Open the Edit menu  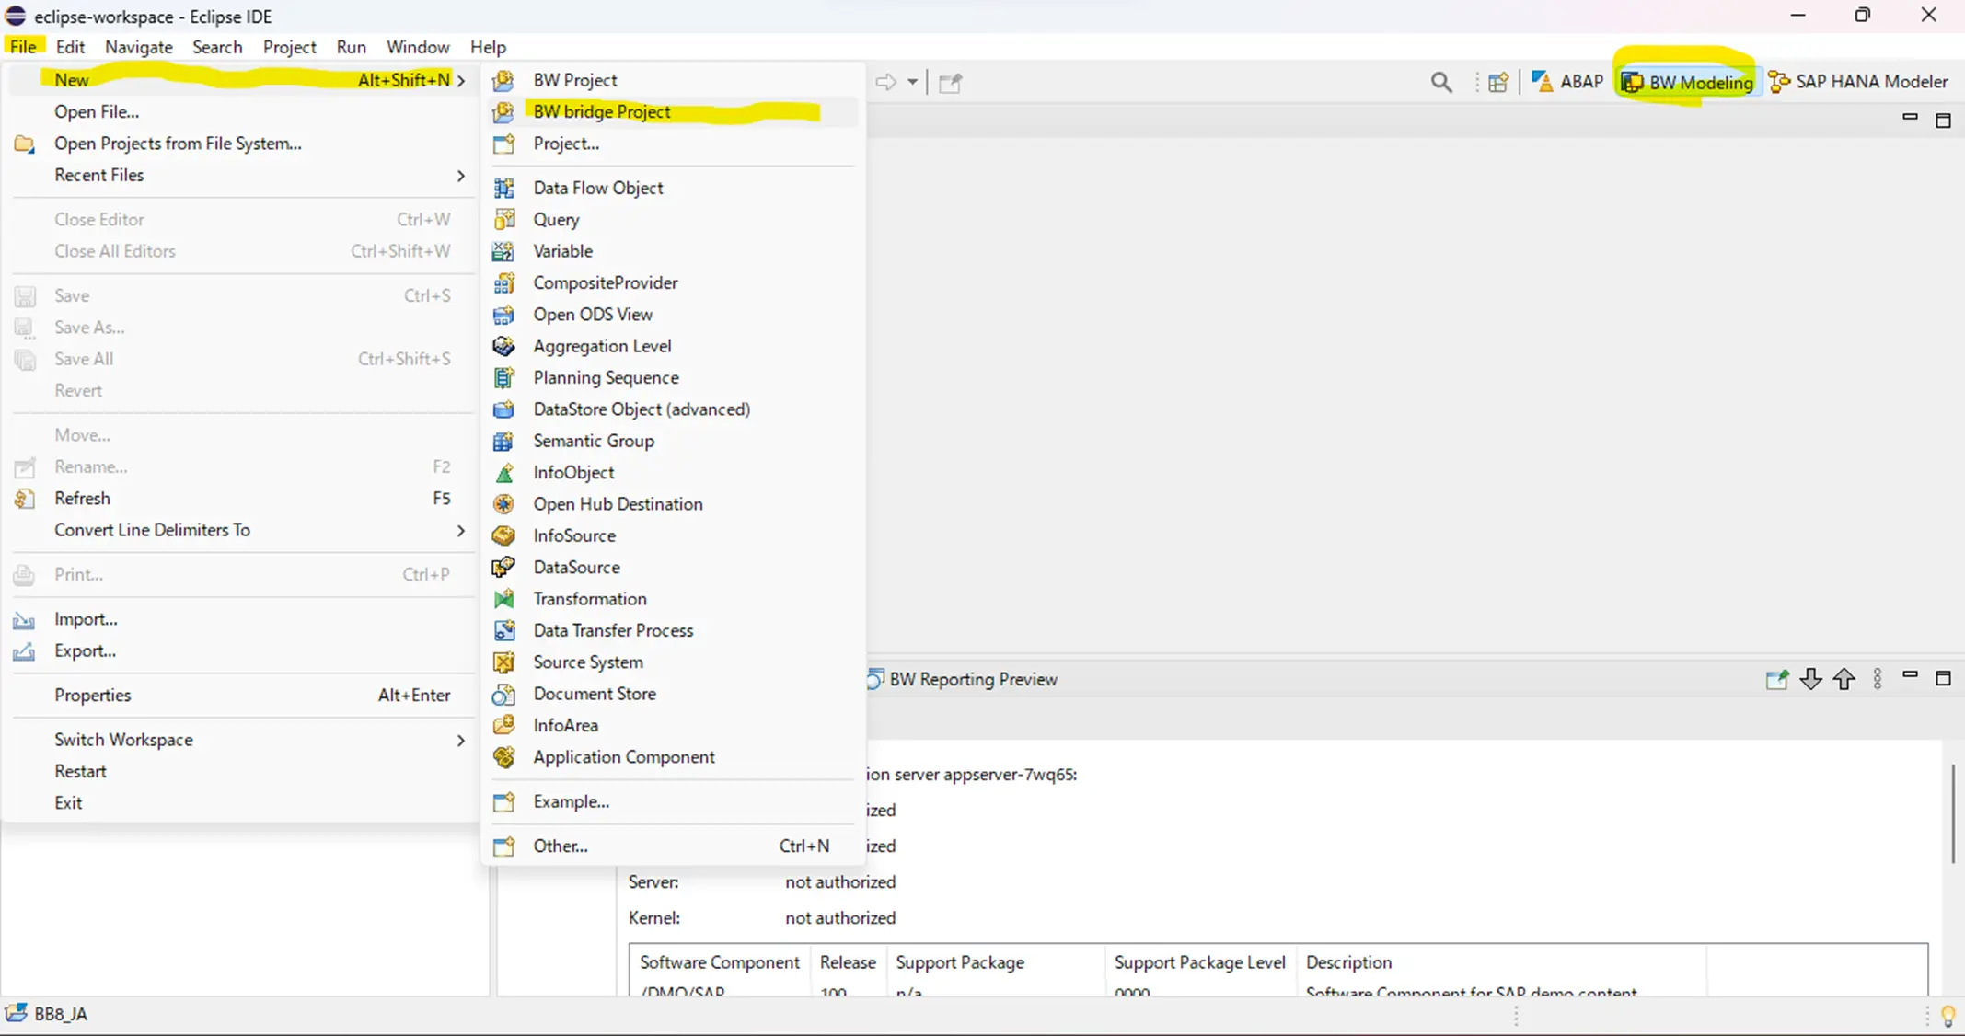click(x=70, y=47)
